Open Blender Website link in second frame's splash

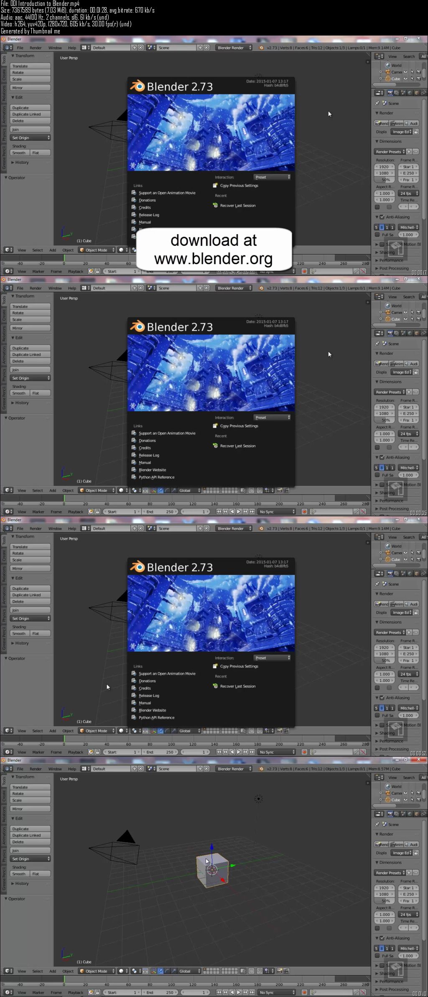point(152,470)
